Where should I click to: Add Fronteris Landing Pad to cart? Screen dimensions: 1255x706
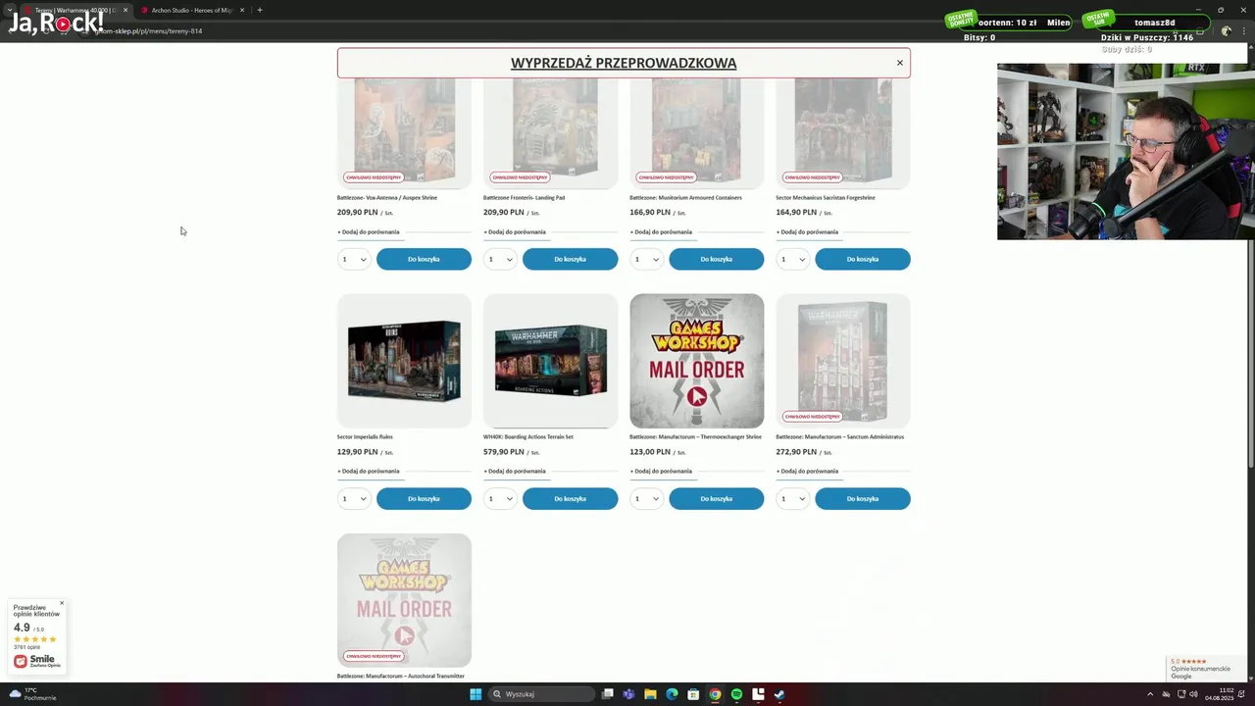click(570, 259)
